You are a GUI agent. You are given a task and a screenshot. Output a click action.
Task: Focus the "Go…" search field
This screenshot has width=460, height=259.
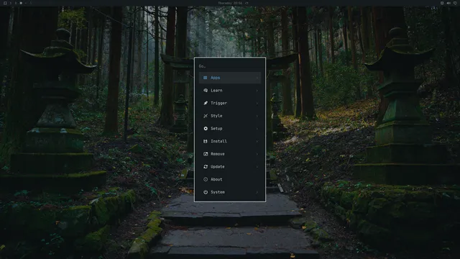230,66
